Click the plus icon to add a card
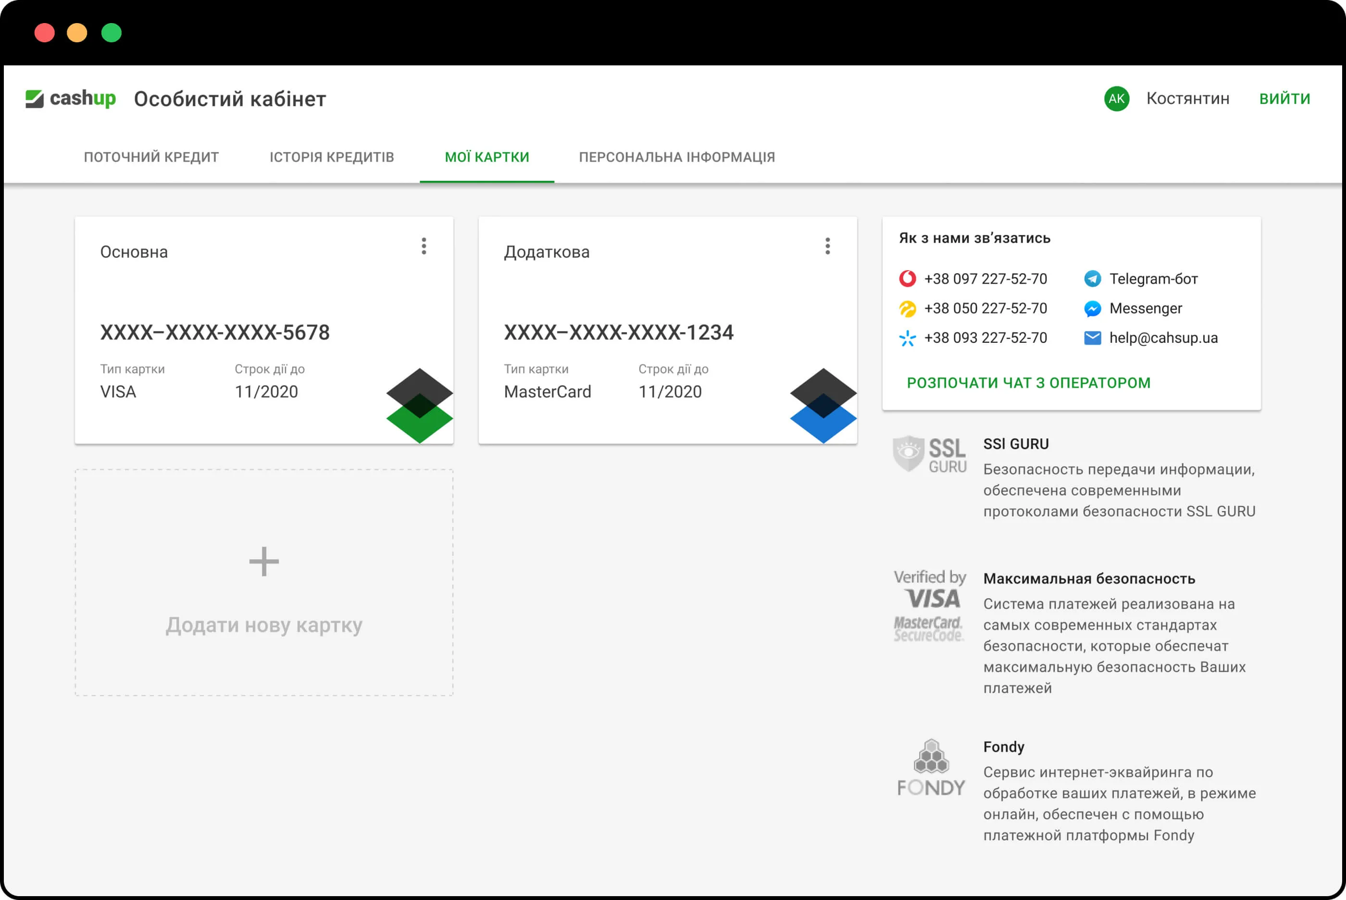The image size is (1346, 900). tap(264, 562)
